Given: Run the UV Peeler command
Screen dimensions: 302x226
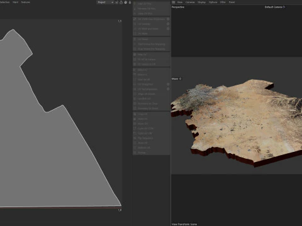Looking at the screenshot, I should (x=151, y=39).
